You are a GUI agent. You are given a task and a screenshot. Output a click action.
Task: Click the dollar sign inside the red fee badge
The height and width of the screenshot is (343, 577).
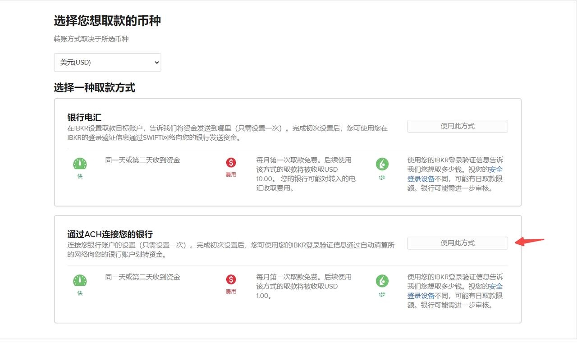click(231, 162)
